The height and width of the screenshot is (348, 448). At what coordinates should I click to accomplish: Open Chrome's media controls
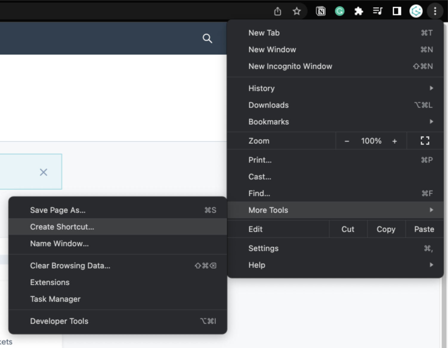click(x=378, y=11)
